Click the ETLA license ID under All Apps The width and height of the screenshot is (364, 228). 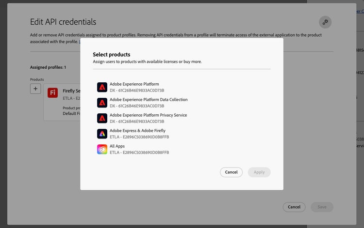pos(139,152)
